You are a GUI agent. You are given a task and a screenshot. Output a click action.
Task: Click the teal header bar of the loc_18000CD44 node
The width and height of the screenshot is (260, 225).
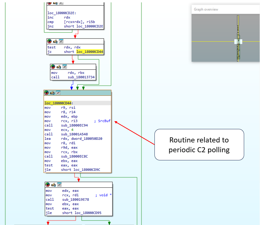click(x=78, y=93)
